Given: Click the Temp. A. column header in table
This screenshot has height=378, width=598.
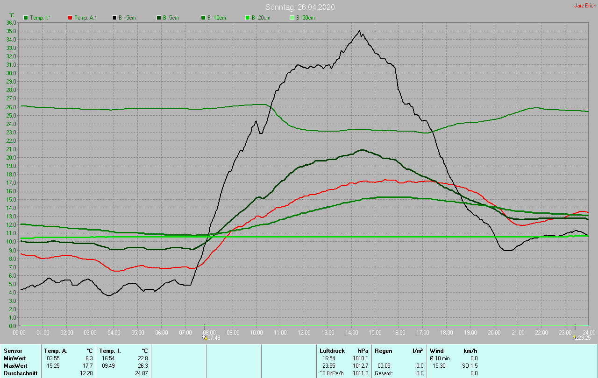Looking at the screenshot, I should (56, 351).
